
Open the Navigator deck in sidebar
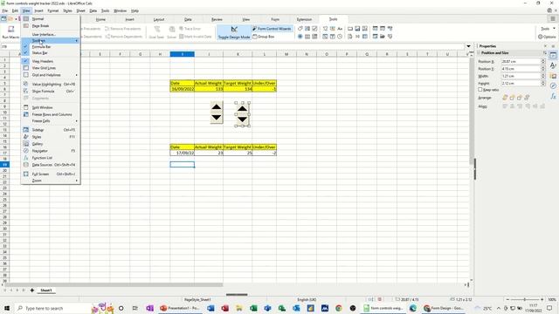[x=553, y=85]
